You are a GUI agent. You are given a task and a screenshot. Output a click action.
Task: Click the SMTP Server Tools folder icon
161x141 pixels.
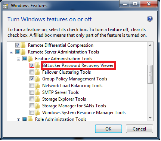pyautogui.click(x=37, y=92)
